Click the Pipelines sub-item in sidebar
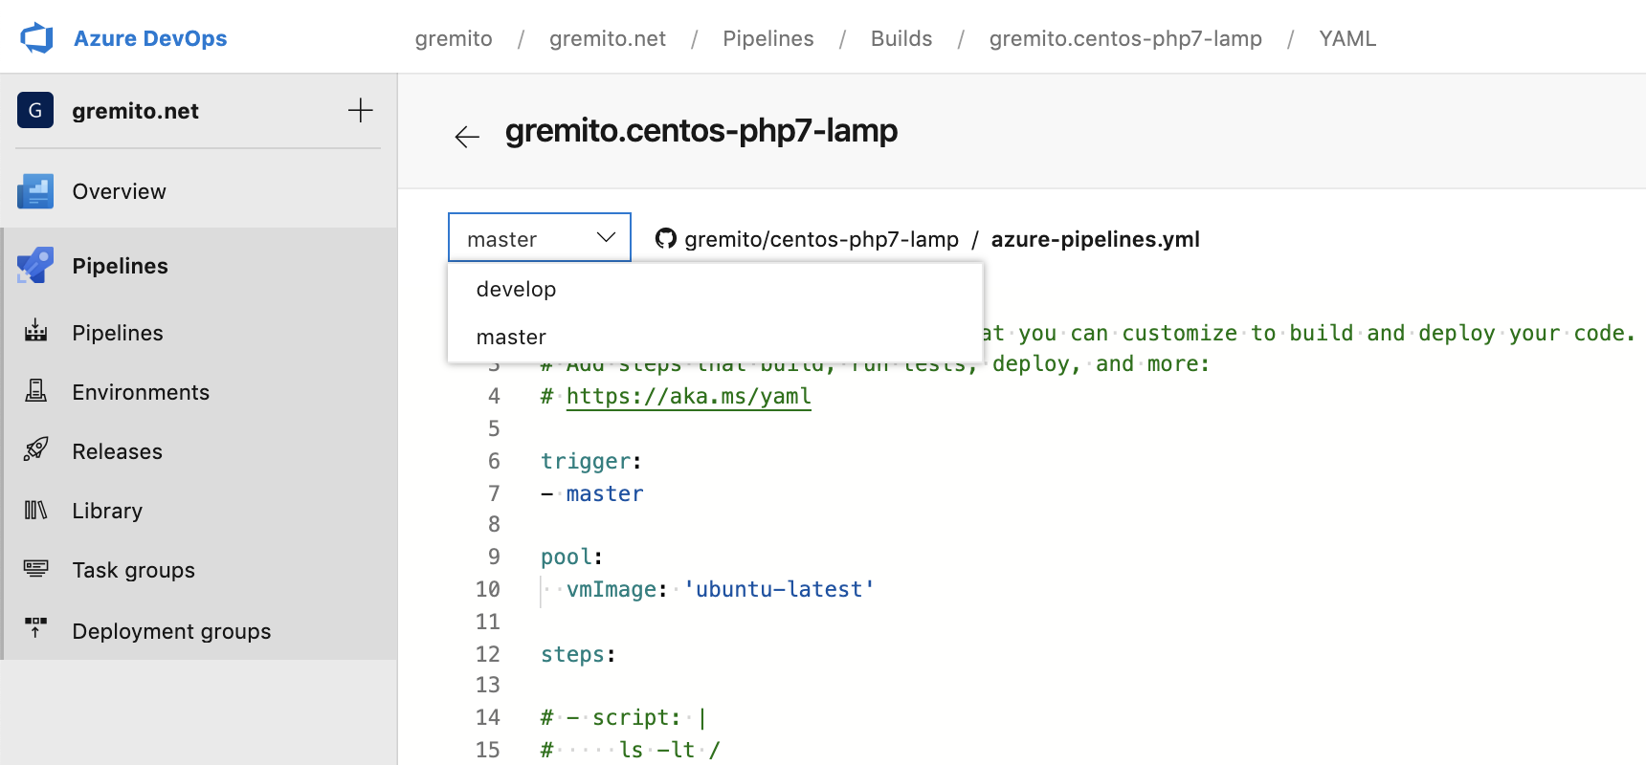Image resolution: width=1646 pixels, height=765 pixels. click(118, 333)
